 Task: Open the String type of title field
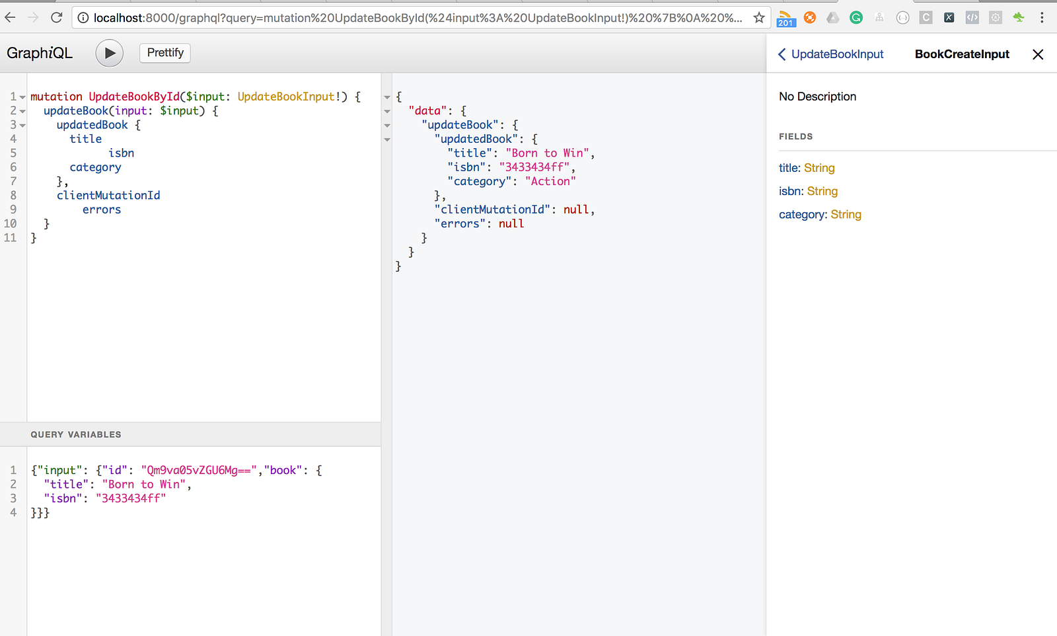coord(819,168)
